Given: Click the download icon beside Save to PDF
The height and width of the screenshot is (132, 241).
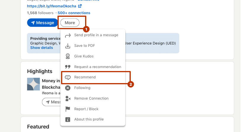Looking at the screenshot, I should pos(68,46).
